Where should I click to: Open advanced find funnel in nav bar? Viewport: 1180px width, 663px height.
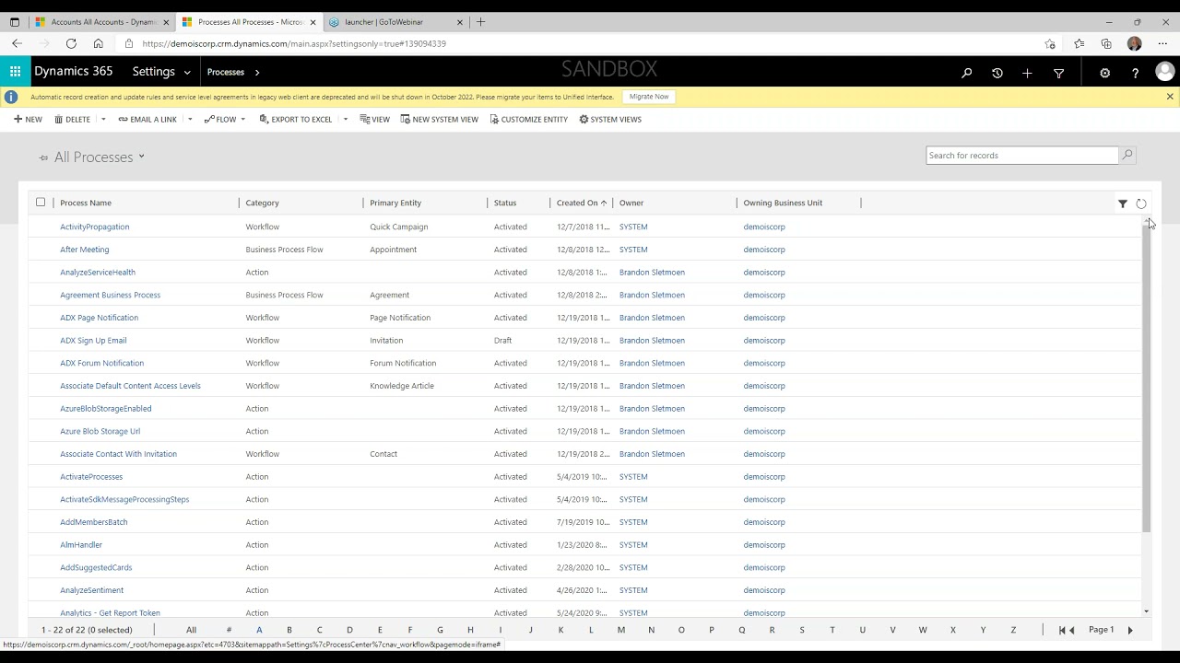[x=1058, y=73]
